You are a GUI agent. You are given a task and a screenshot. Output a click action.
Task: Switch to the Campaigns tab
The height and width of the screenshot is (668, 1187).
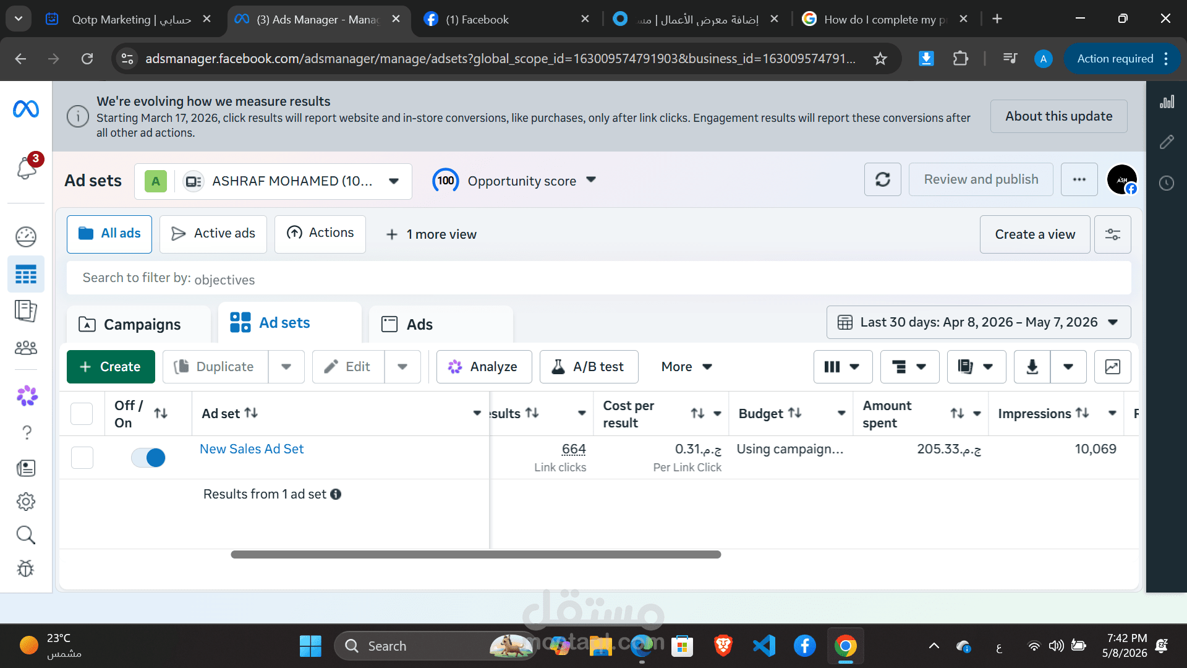138,324
